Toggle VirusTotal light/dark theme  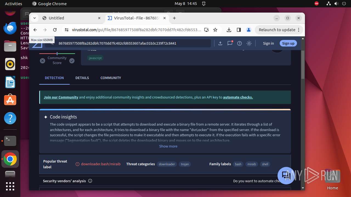(x=249, y=43)
